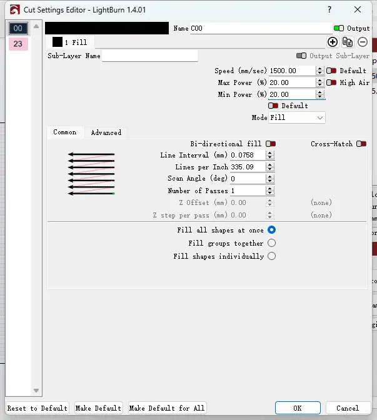This screenshot has height=420, width=377.
Task: Open the Mode dropdown
Action: [297, 117]
